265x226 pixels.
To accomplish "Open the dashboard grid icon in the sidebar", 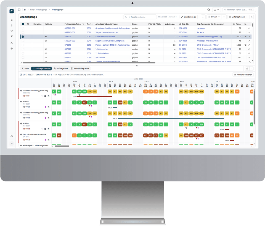I will pyautogui.click(x=12, y=20).
